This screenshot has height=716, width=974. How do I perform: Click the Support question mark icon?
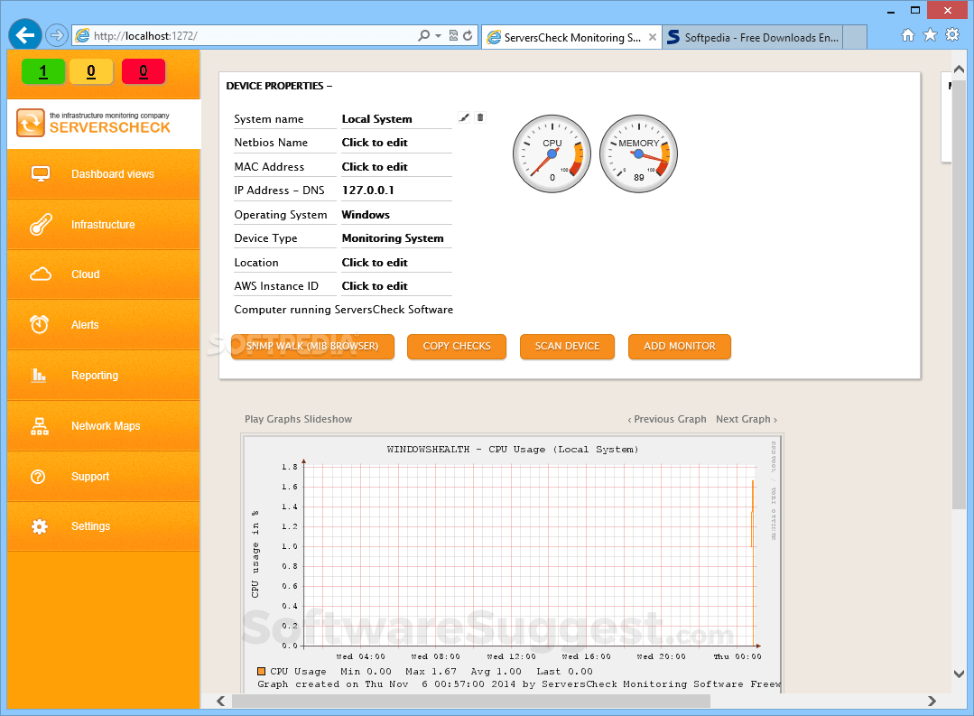[40, 476]
